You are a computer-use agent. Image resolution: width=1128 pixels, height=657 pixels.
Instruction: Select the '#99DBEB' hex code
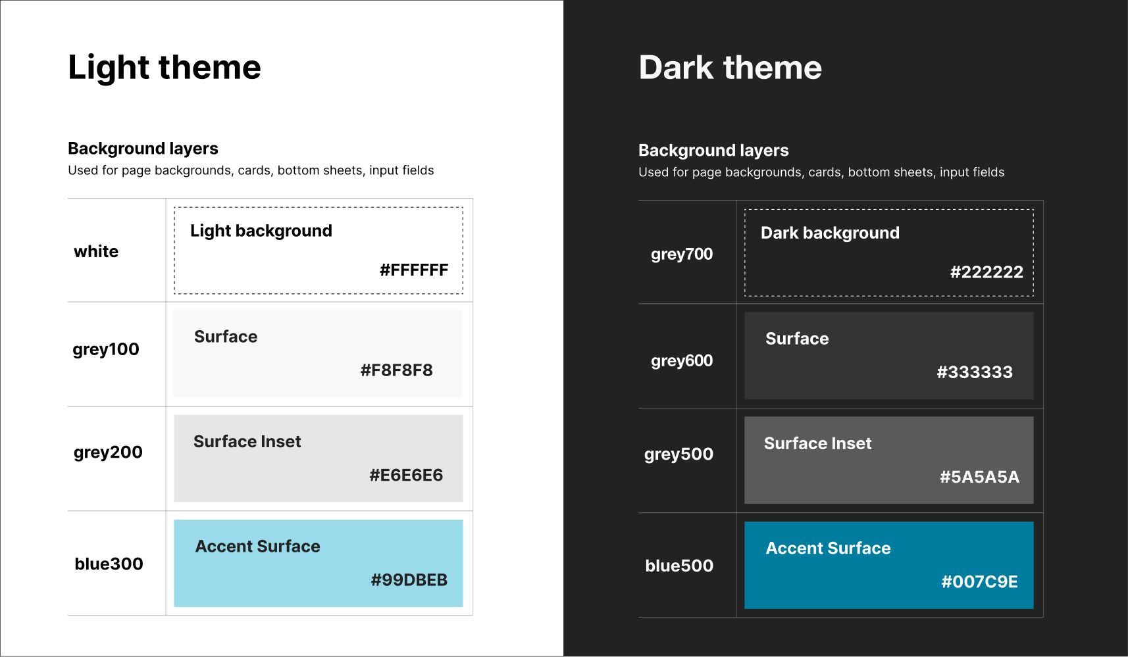409,580
